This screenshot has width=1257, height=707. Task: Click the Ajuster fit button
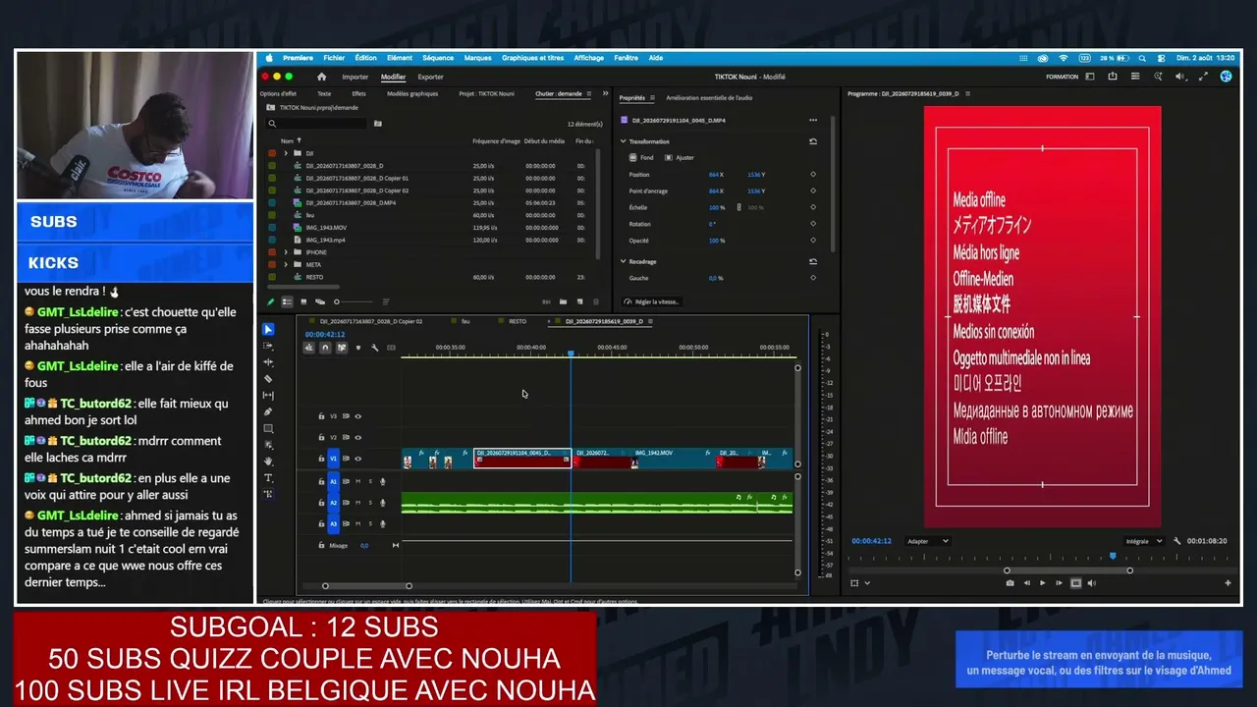(x=680, y=157)
